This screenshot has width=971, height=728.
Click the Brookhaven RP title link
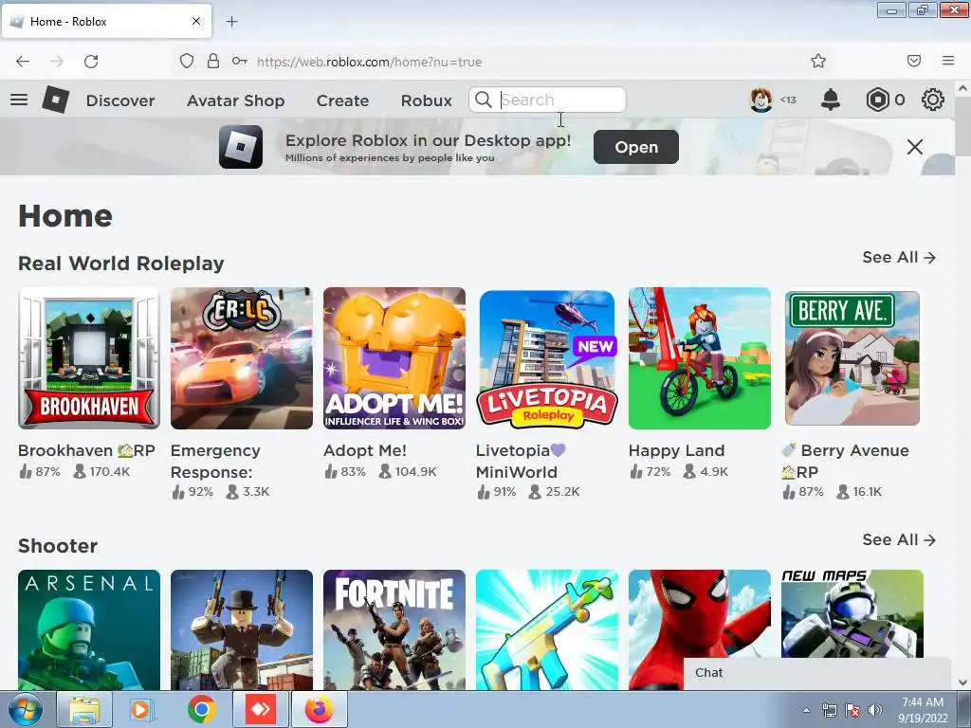pyautogui.click(x=86, y=450)
